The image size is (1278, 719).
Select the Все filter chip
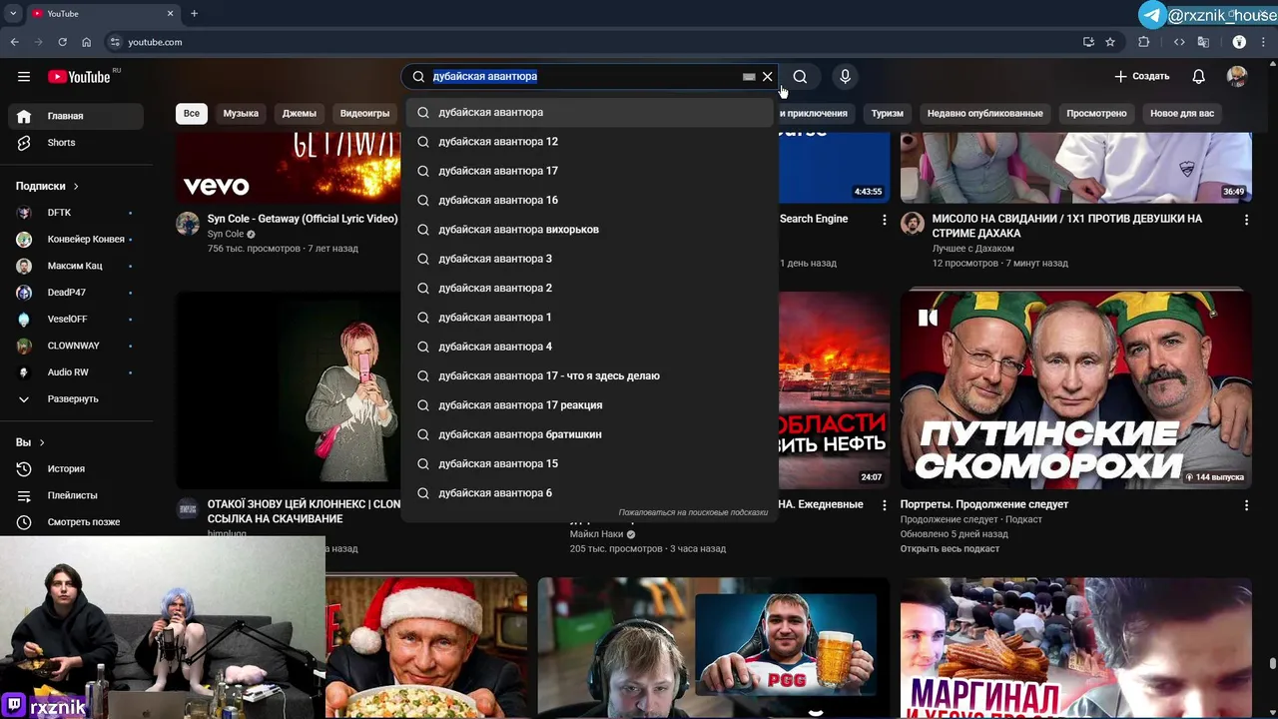tap(192, 114)
